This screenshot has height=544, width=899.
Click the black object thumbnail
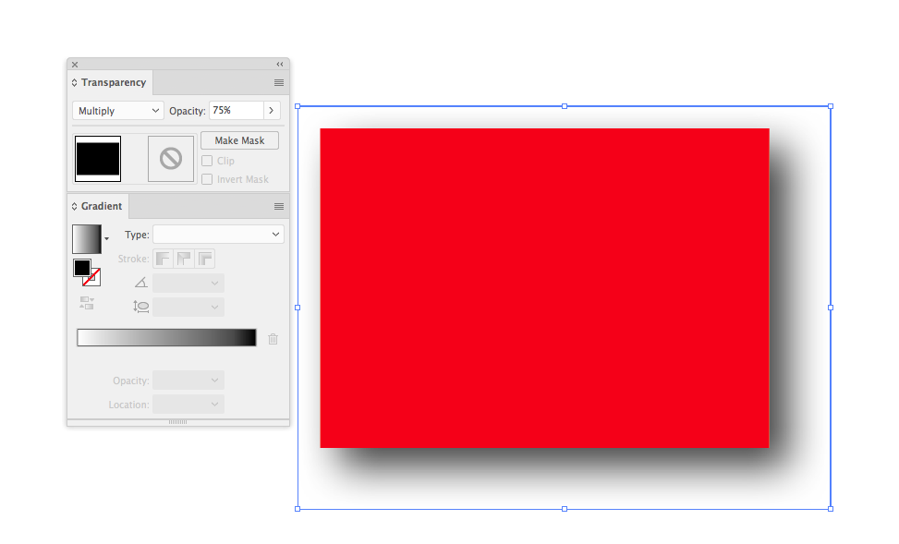pos(98,159)
